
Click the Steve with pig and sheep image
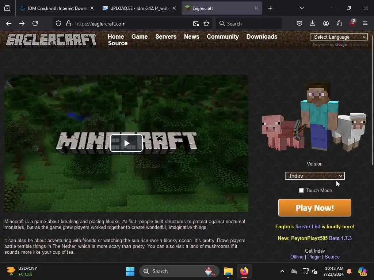(314, 117)
